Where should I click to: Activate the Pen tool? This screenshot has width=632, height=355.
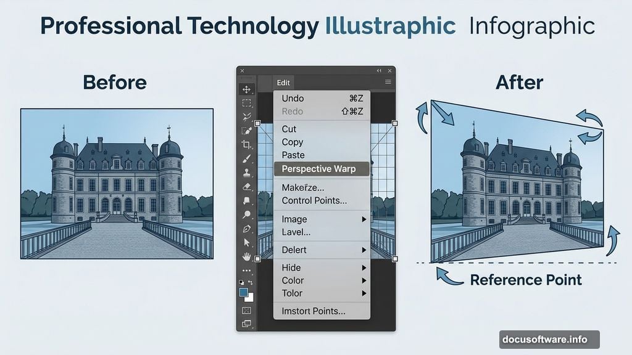(247, 229)
